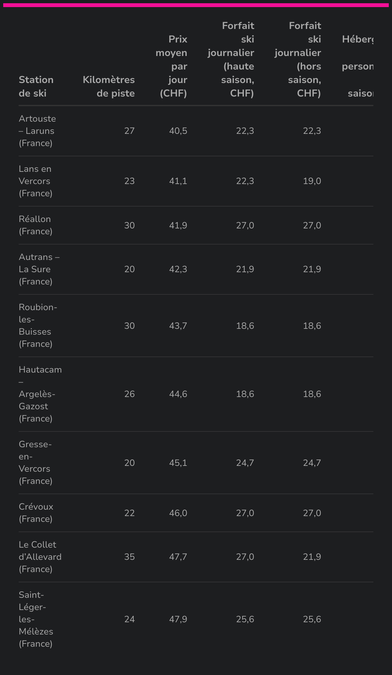The height and width of the screenshot is (675, 392).
Task: Select the haute saison forfait column header
Action: (x=231, y=59)
